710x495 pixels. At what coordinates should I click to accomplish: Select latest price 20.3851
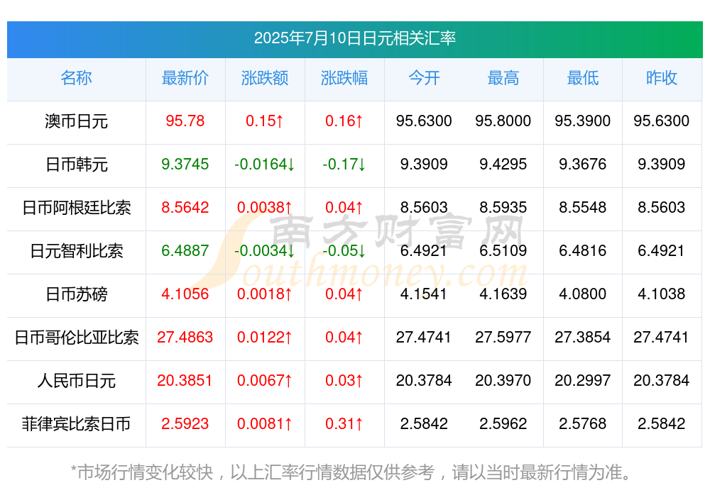pos(185,380)
